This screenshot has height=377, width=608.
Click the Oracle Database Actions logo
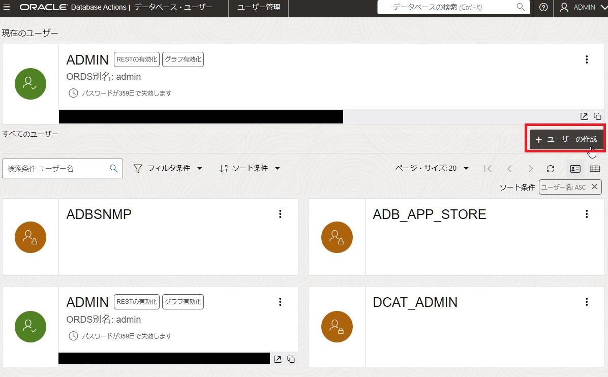(73, 7)
